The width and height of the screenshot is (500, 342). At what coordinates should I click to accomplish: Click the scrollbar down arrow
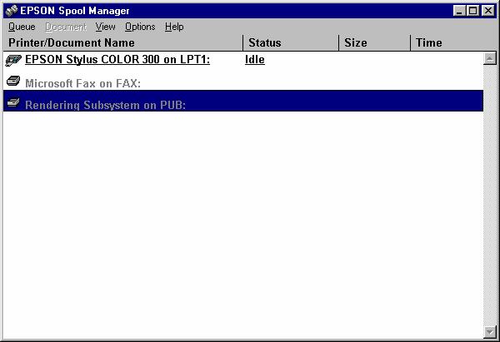click(x=490, y=332)
